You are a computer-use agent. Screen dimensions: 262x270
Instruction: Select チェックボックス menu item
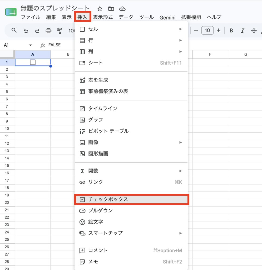(131, 199)
